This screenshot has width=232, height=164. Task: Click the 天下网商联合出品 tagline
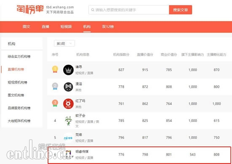coord(60,12)
